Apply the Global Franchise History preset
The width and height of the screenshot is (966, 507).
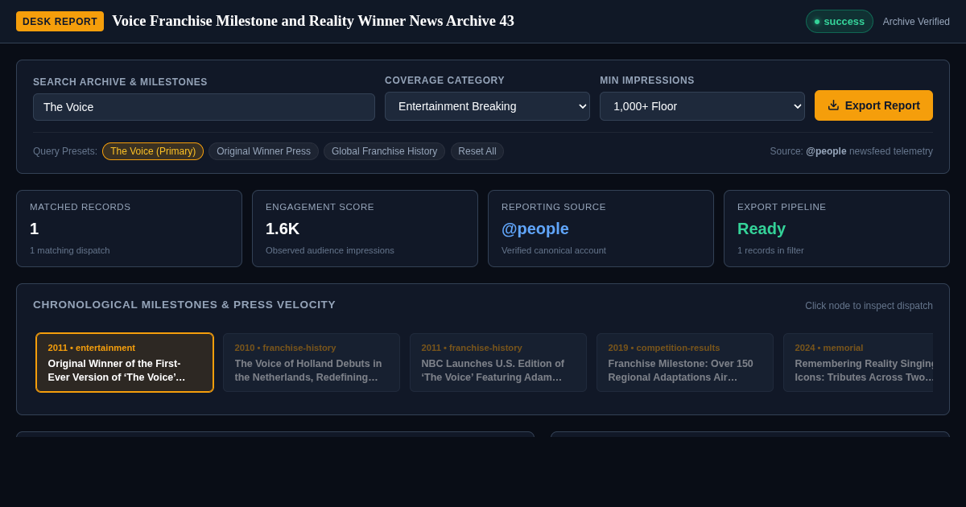384,151
